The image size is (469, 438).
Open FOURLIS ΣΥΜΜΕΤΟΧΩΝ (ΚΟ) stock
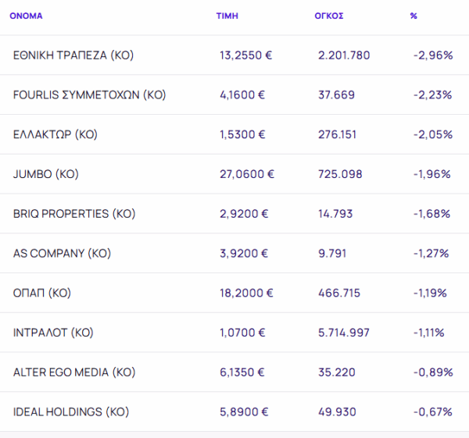pos(89,95)
